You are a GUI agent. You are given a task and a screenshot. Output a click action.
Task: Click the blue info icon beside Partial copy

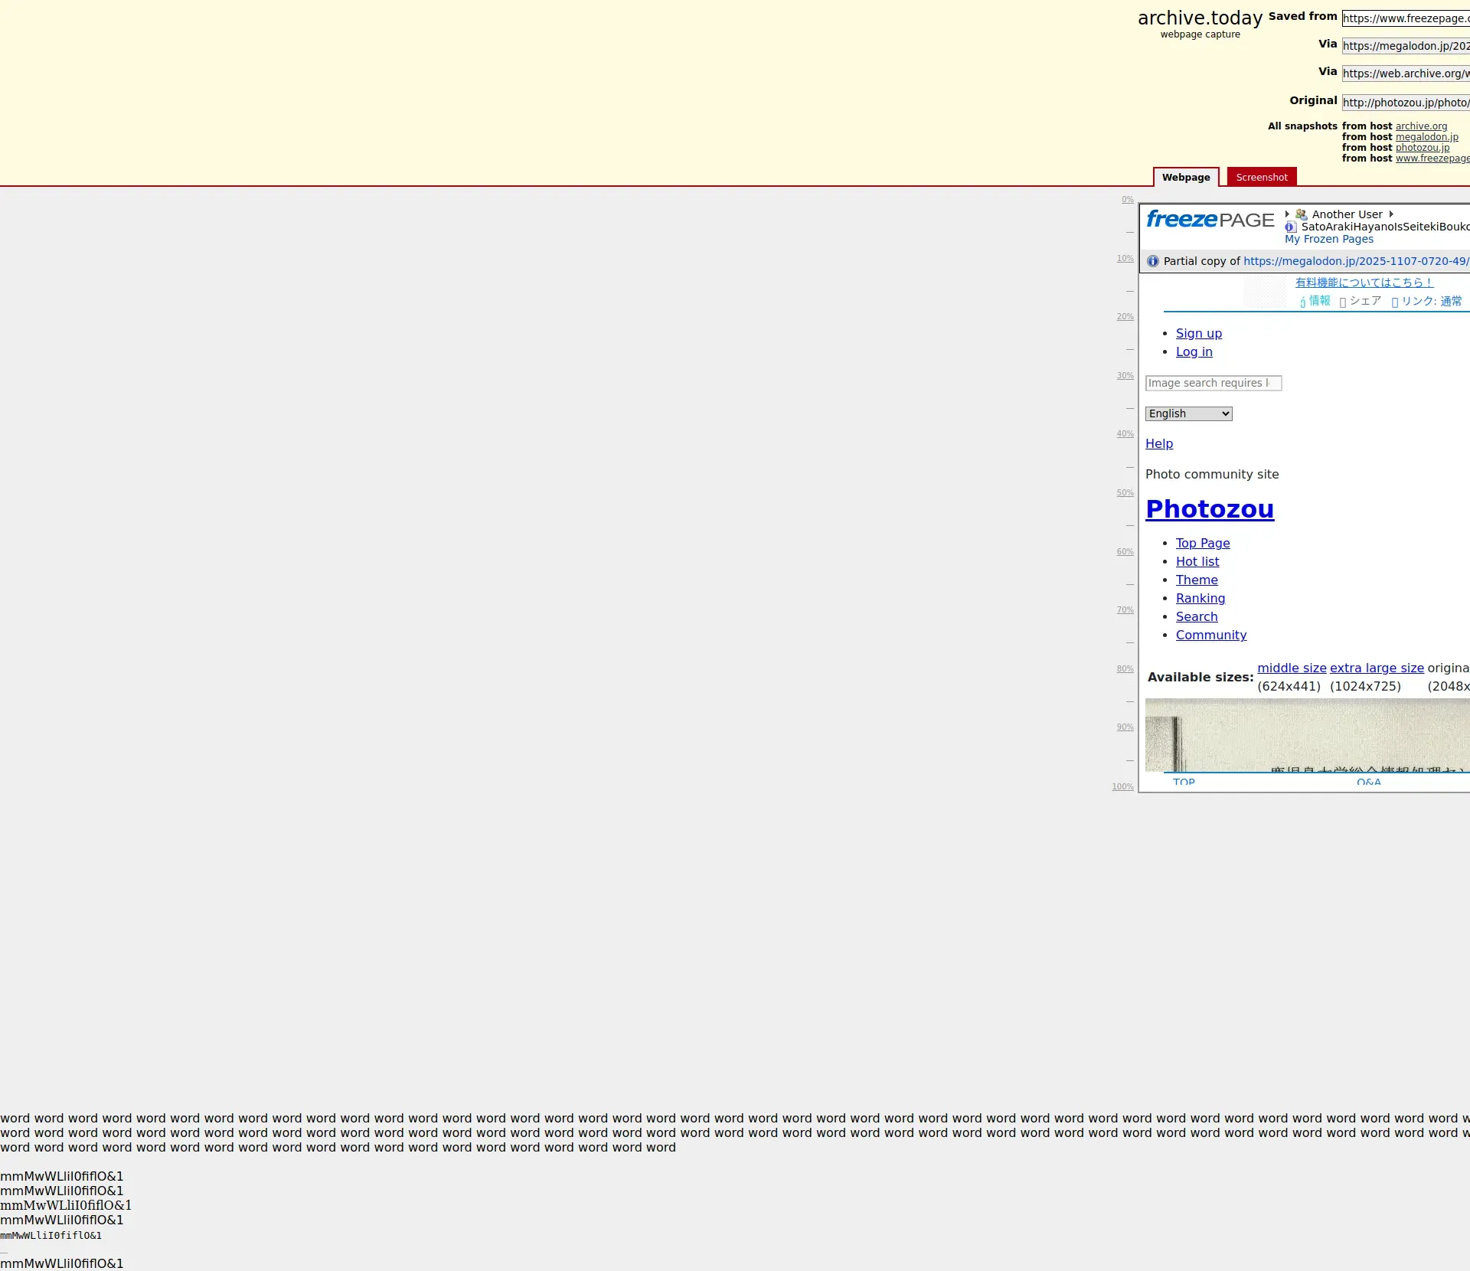[1153, 261]
